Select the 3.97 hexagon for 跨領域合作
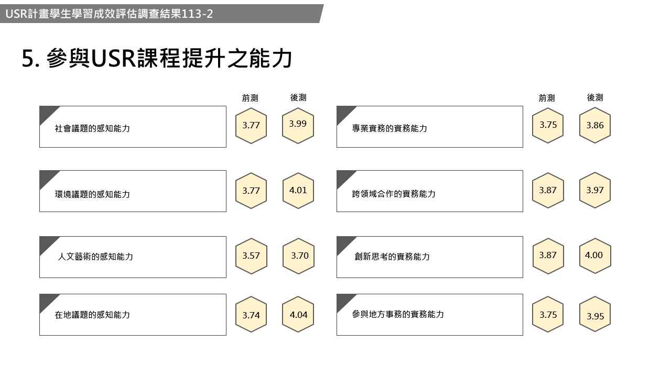The image size is (671, 377). pyautogui.click(x=595, y=191)
